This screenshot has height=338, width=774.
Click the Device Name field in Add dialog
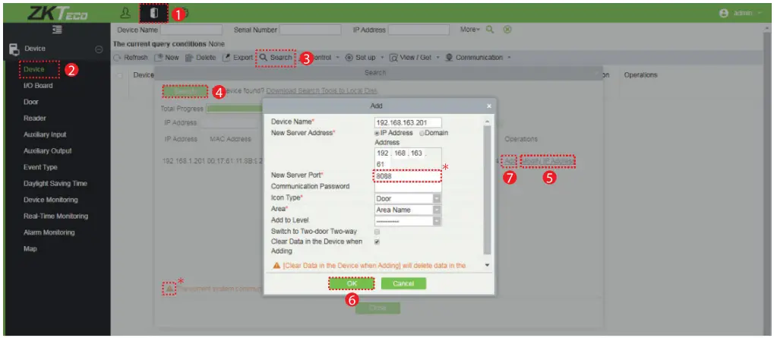408,122
